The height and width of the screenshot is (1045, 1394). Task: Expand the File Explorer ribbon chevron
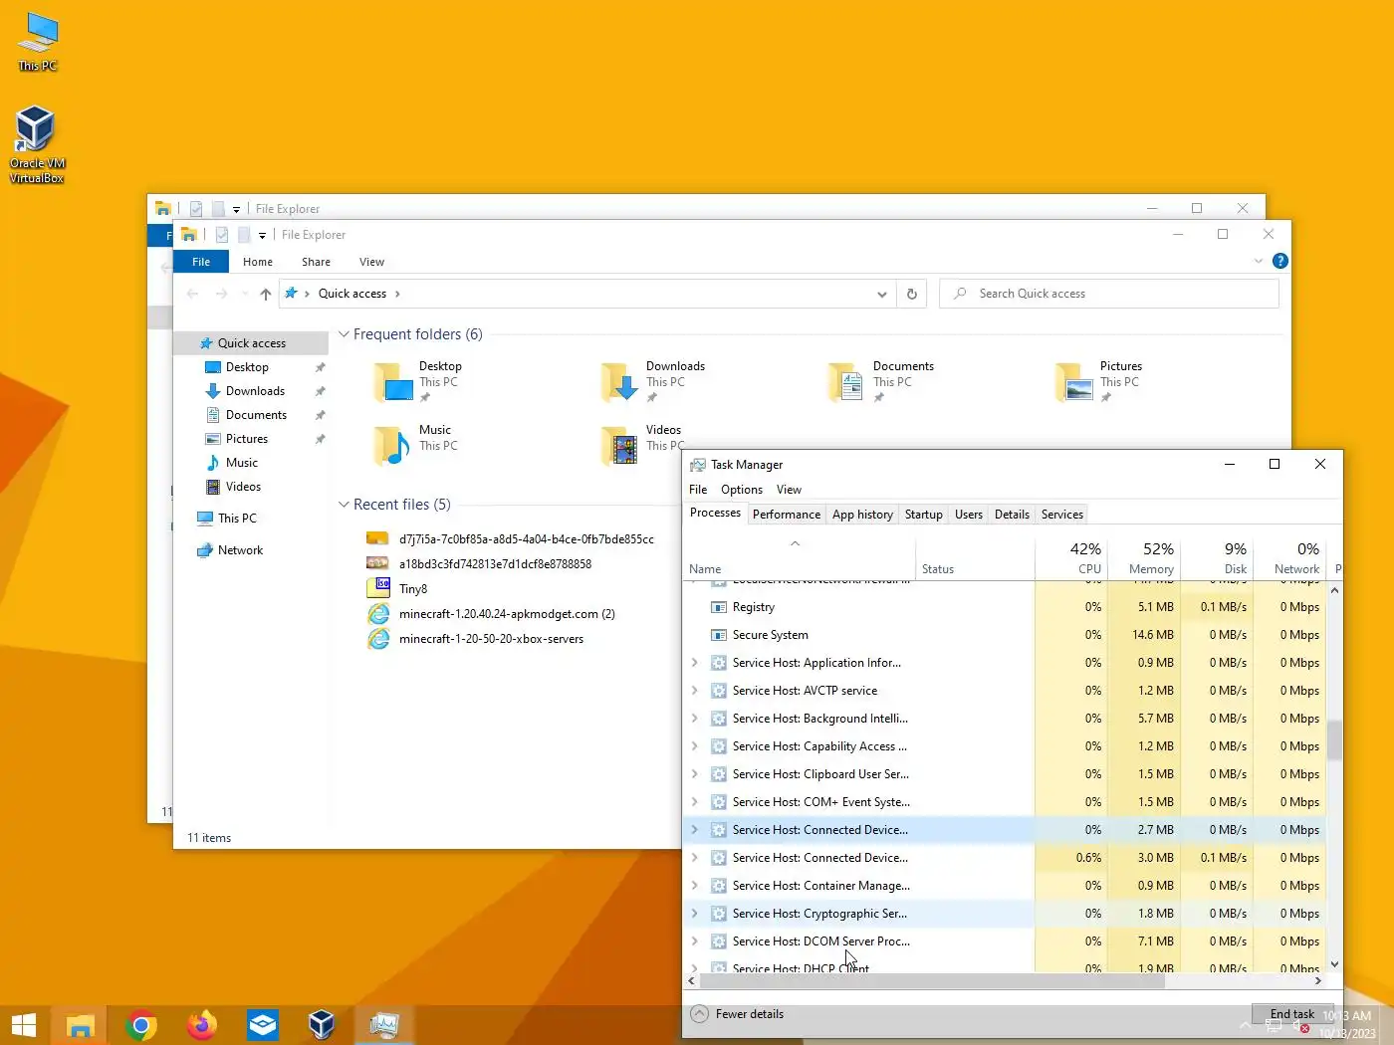coord(1259,261)
